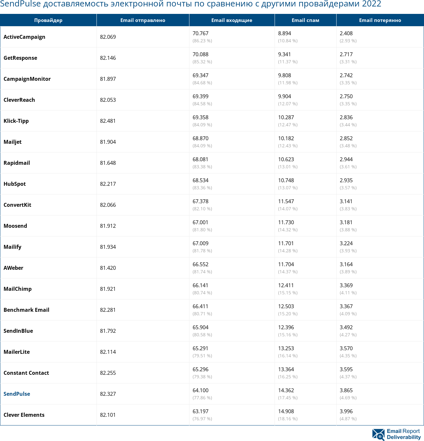Click the Email Report Deliverability logo text
The width and height of the screenshot is (424, 441).
coord(403,434)
